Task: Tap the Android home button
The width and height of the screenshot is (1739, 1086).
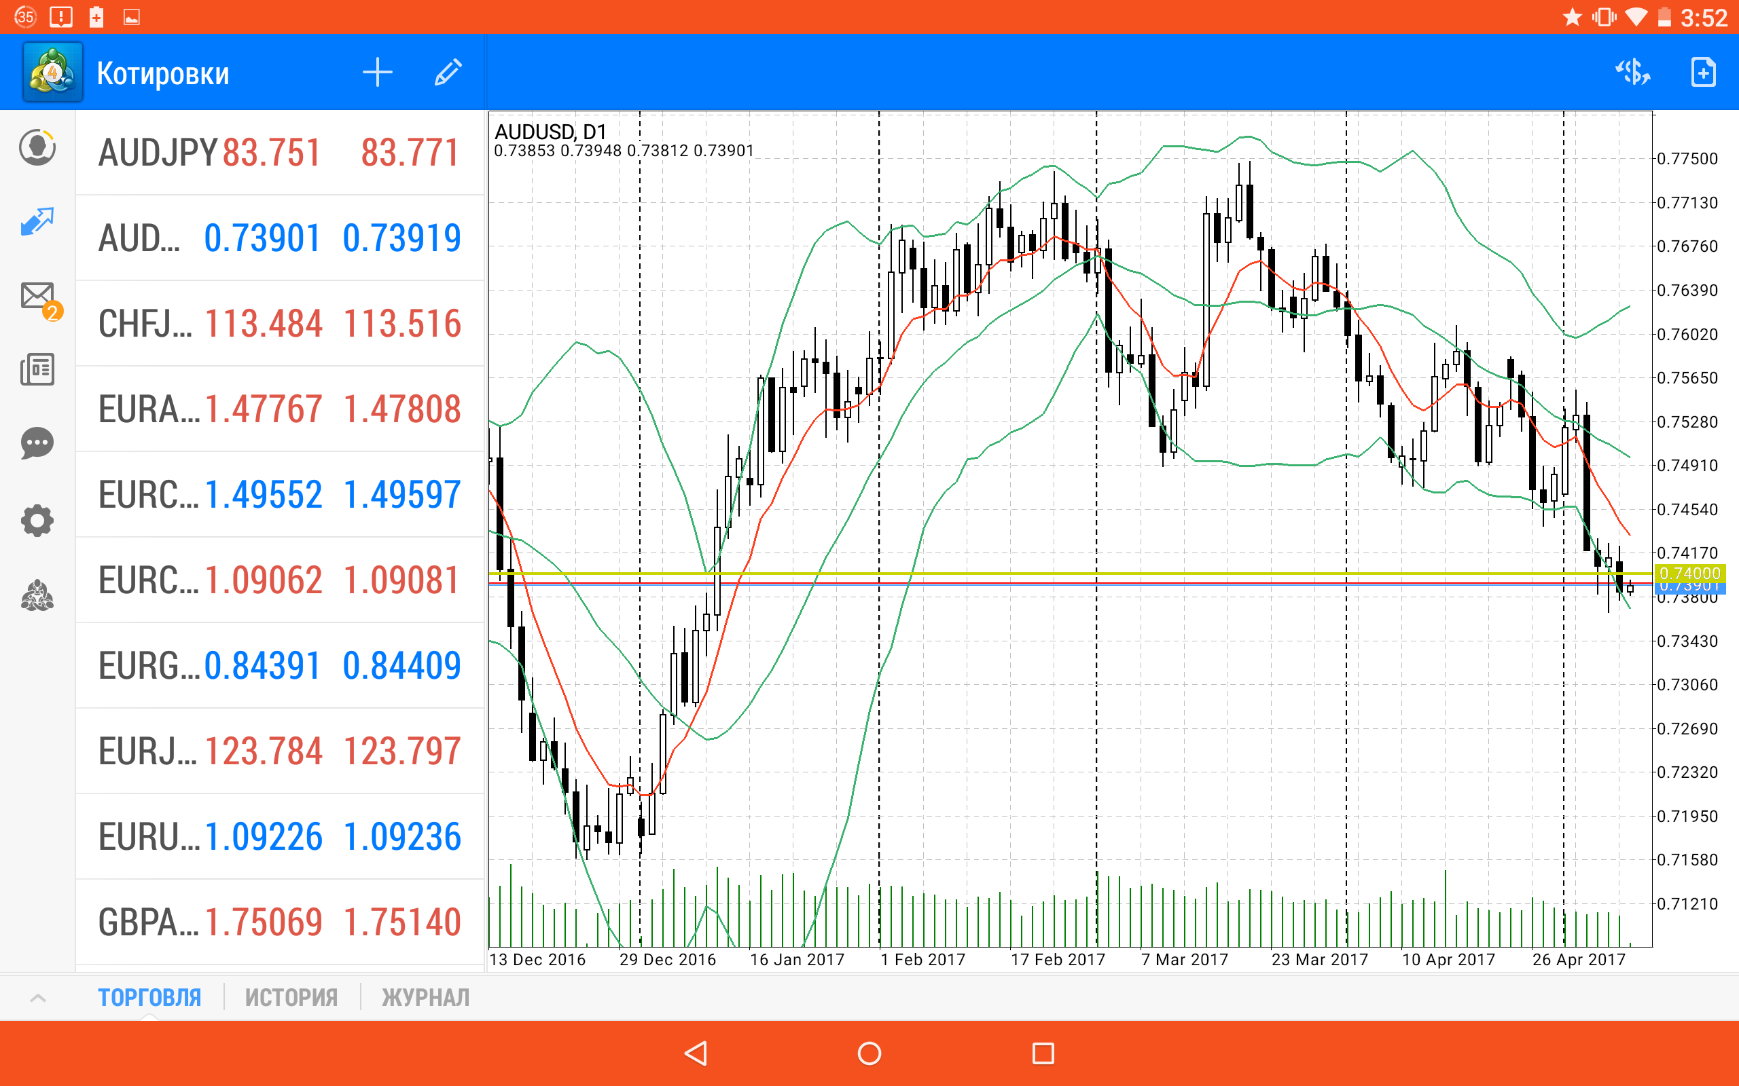Action: tap(869, 1053)
